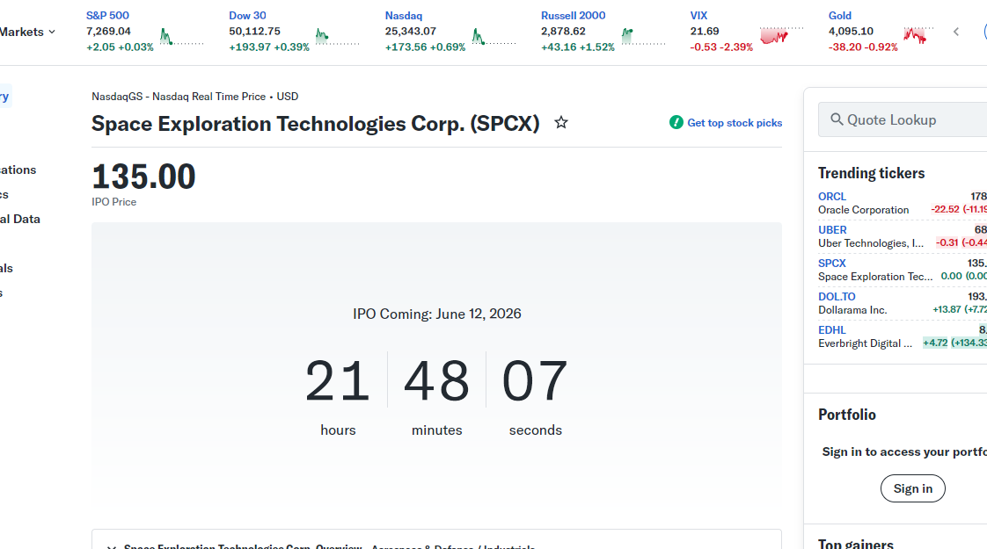987x549 pixels.
Task: Click the VIX change -0.53 -2.39%
Action: [721, 47]
